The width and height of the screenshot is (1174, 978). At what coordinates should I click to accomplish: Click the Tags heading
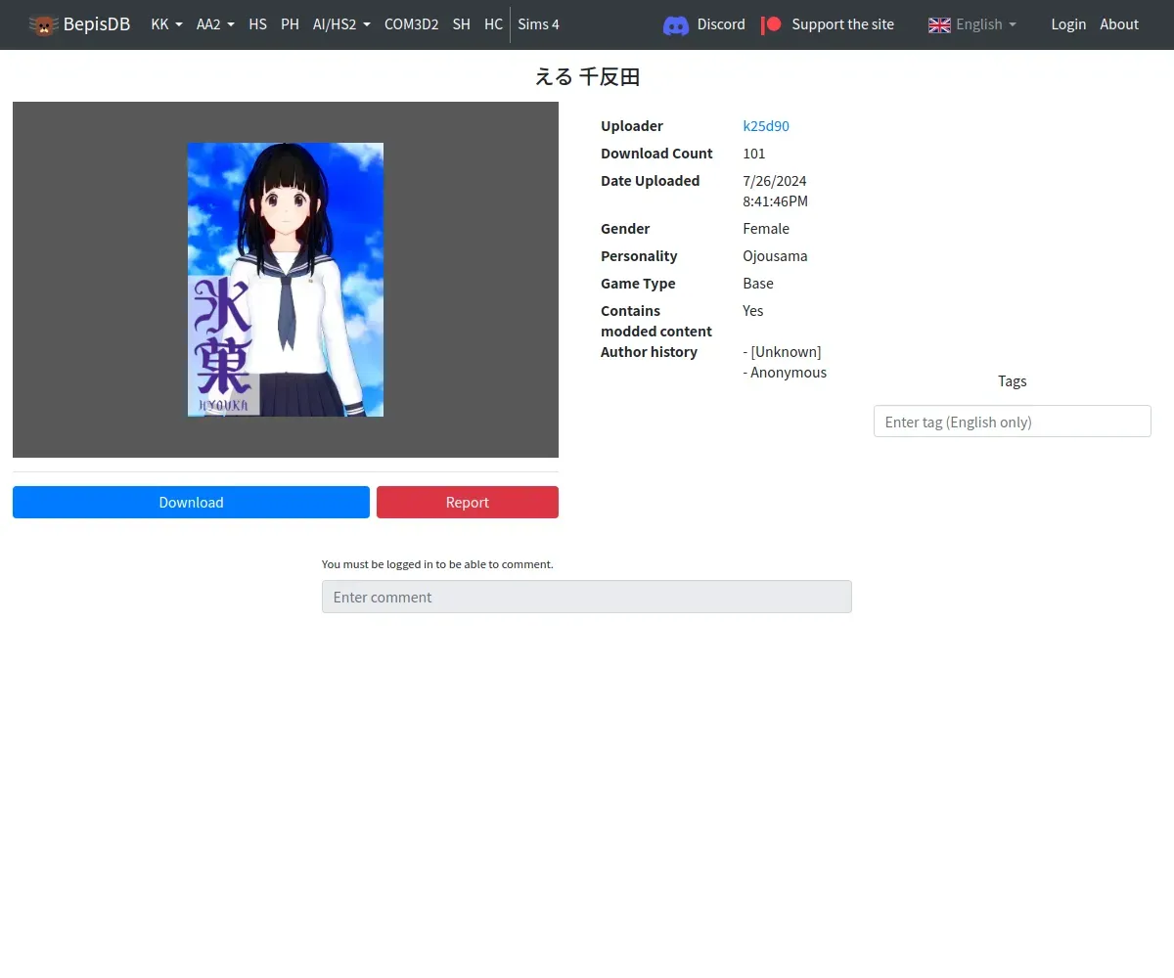(x=1013, y=381)
